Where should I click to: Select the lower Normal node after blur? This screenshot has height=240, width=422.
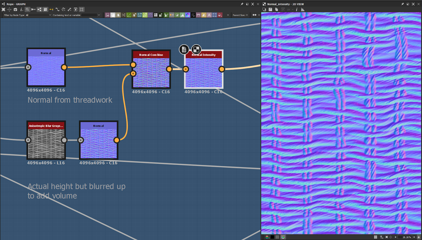click(99, 140)
